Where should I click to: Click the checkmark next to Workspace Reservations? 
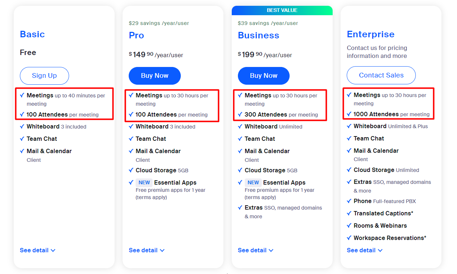[349, 238]
